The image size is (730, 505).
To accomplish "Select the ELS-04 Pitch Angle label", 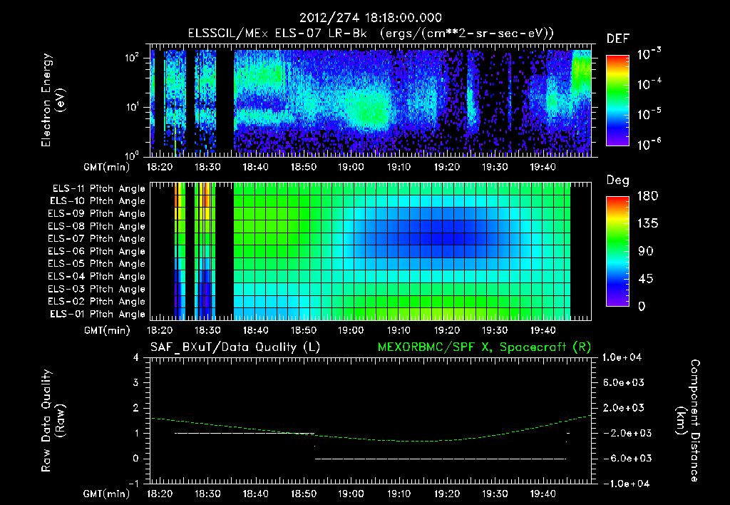I will click(97, 276).
